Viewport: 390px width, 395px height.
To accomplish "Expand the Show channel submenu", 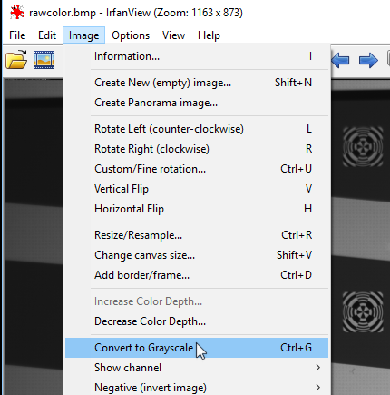I will [x=197, y=368].
